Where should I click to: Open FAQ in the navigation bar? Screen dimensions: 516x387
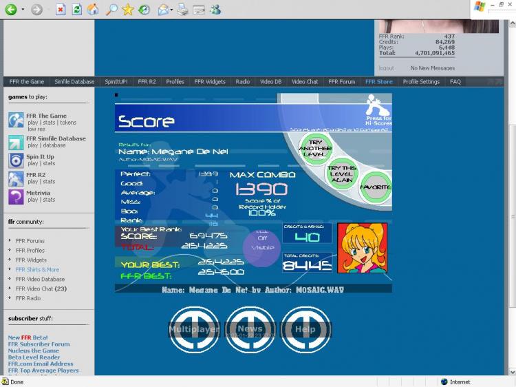point(455,82)
